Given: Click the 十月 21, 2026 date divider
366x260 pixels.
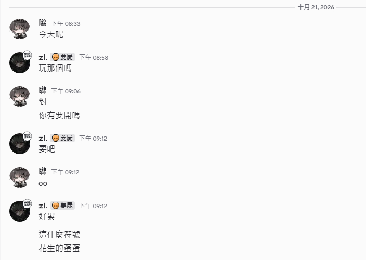Looking at the screenshot, I should [316, 7].
